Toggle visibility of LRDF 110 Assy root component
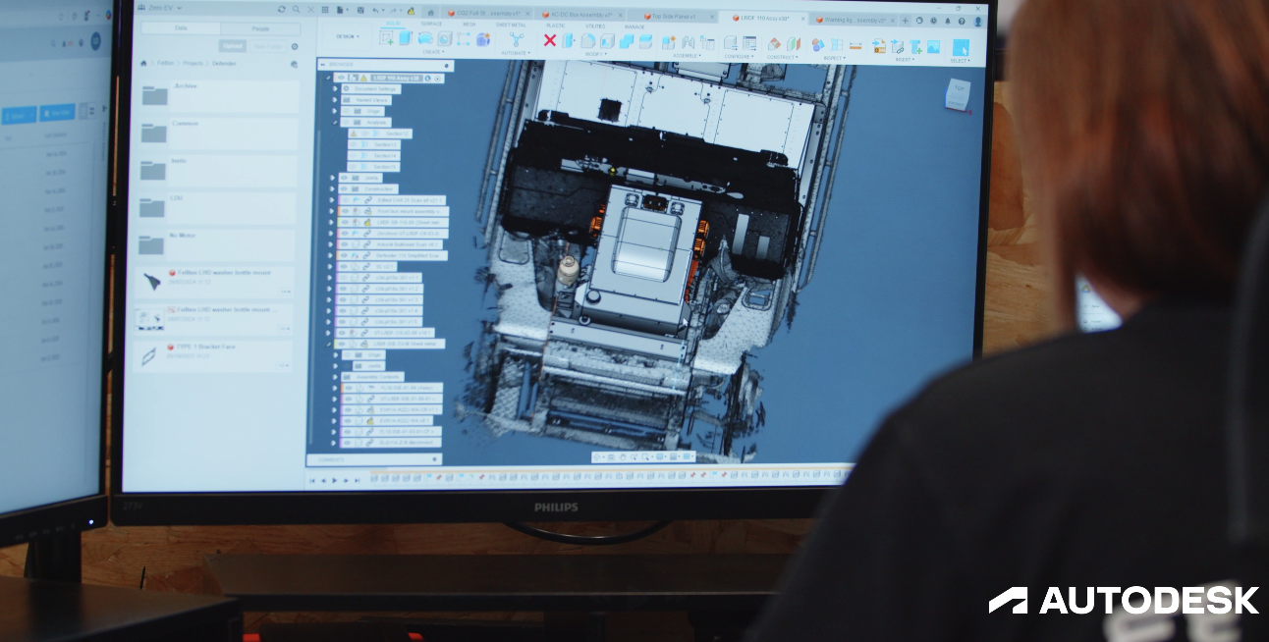This screenshot has height=642, width=1269. click(341, 78)
